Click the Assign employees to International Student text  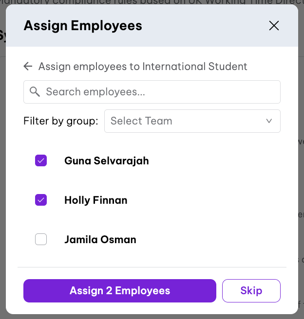(143, 66)
